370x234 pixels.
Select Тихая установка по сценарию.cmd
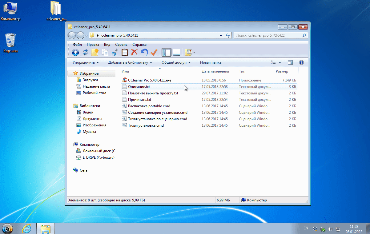[209, 119]
